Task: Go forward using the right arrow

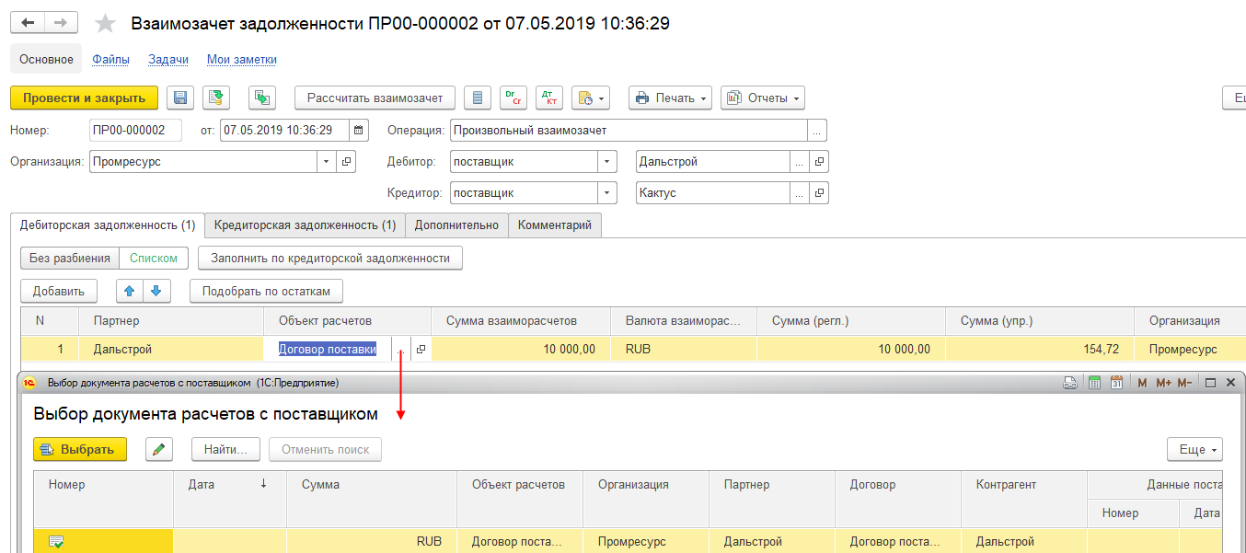Action: pos(61,23)
